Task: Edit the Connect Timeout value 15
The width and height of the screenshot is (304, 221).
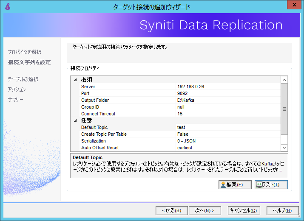Action: point(228,114)
